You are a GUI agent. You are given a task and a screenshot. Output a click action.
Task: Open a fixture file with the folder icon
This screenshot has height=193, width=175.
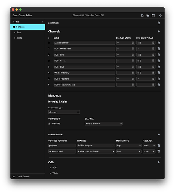[x=148, y=15]
